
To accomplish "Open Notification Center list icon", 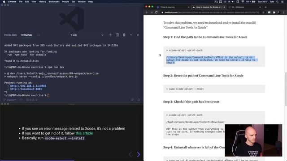I will pos(283,2).
